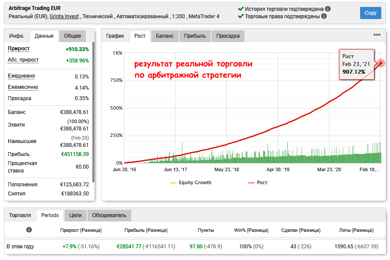Click info icon next to trading history verified
Screen dimensions: 390x260
pyautogui.click(x=328, y=9)
